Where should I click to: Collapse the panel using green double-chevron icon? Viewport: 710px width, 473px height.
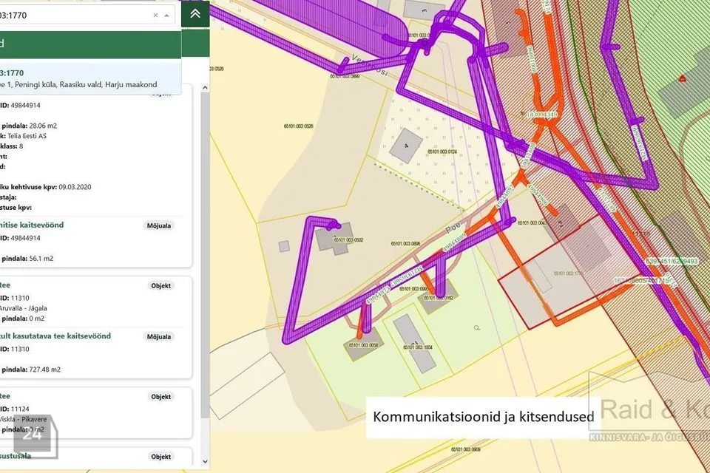(195, 14)
